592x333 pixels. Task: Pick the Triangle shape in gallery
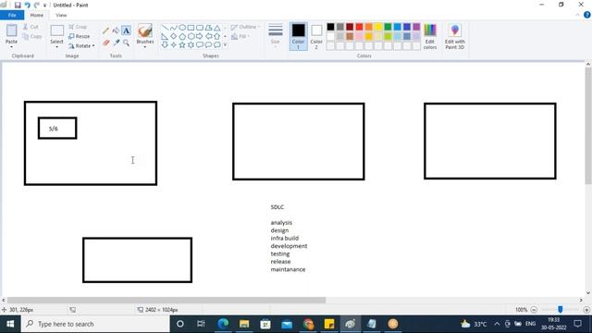click(x=217, y=28)
